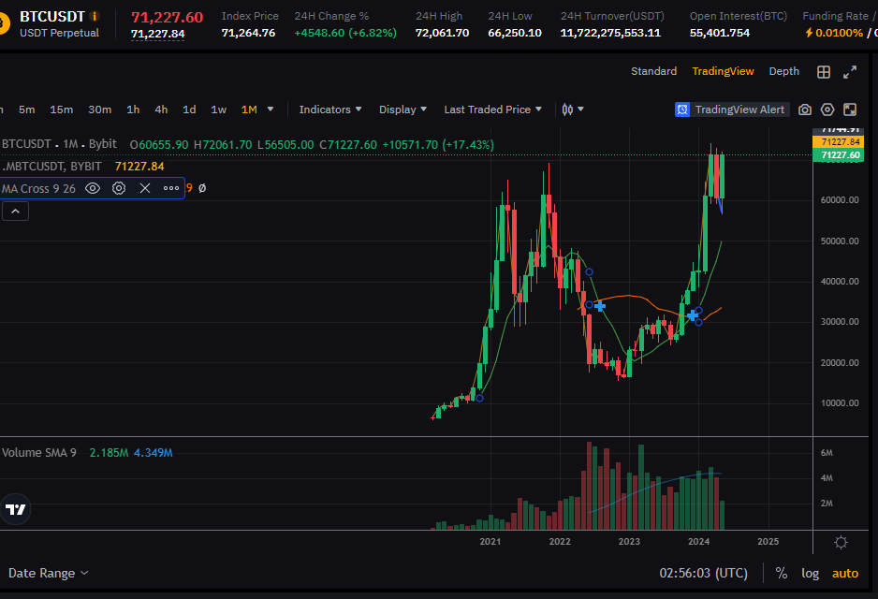The image size is (878, 599).
Task: Click the BTCUSDT info icon
Action: click(x=95, y=16)
